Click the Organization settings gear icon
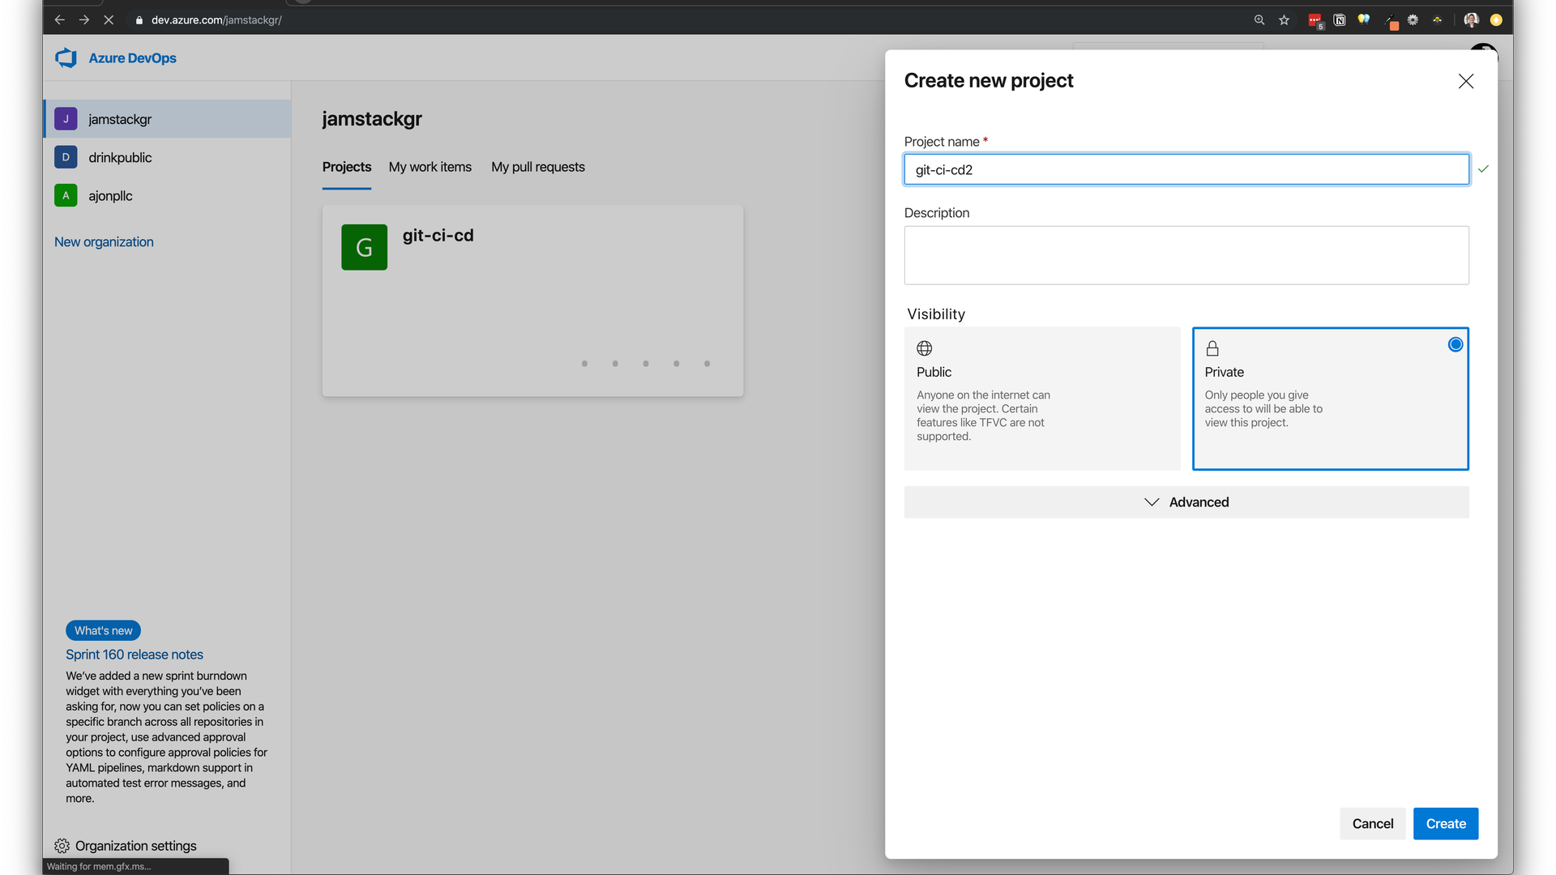This screenshot has width=1556, height=875. point(62,846)
